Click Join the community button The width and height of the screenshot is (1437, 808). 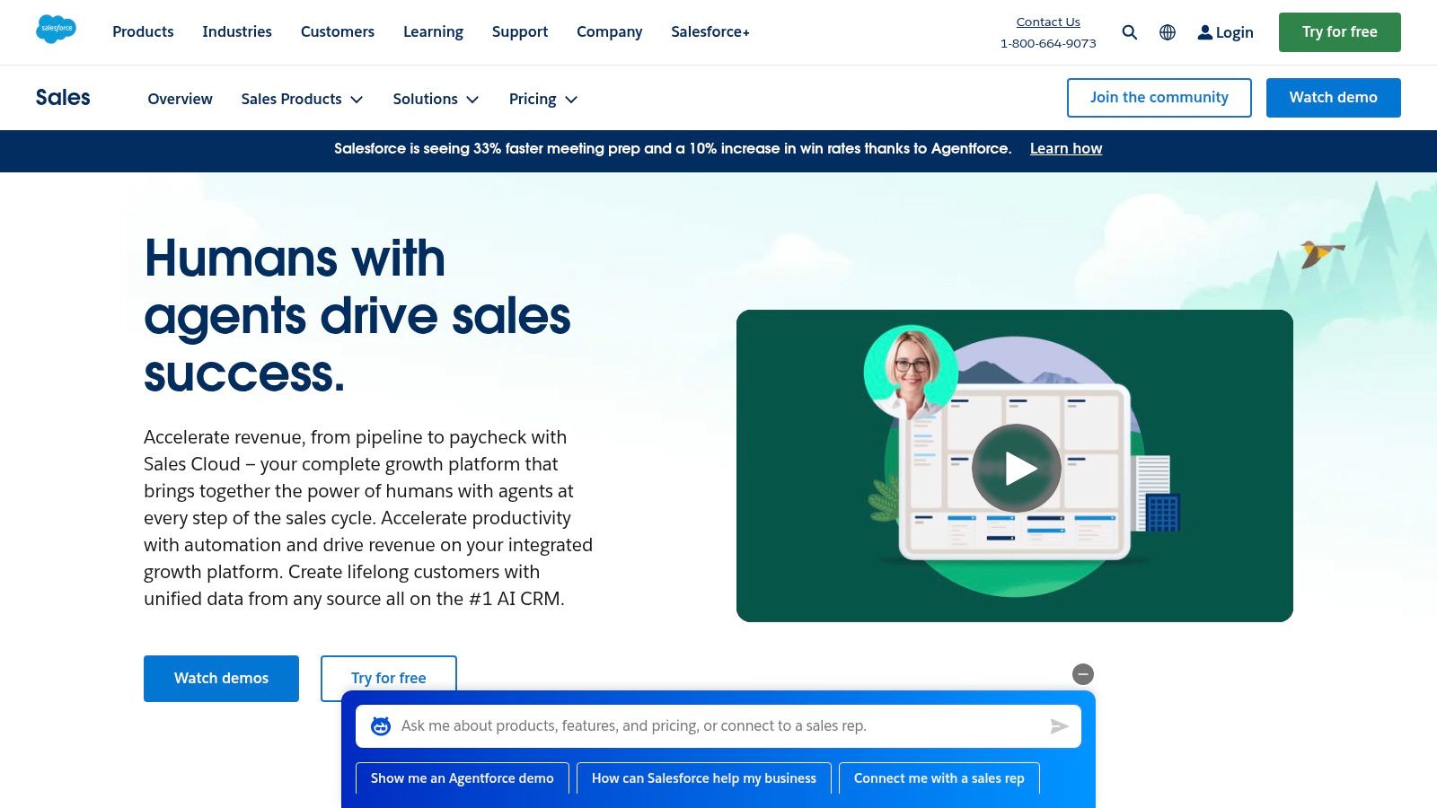pos(1159,97)
